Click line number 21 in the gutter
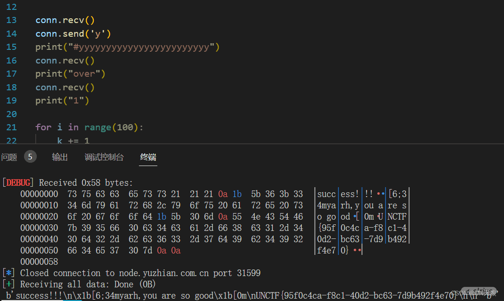This screenshot has width=504, height=301. click(11, 127)
